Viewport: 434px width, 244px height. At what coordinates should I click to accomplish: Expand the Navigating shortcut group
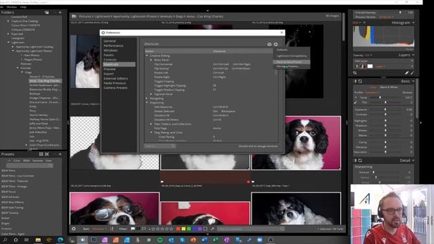pos(147,98)
